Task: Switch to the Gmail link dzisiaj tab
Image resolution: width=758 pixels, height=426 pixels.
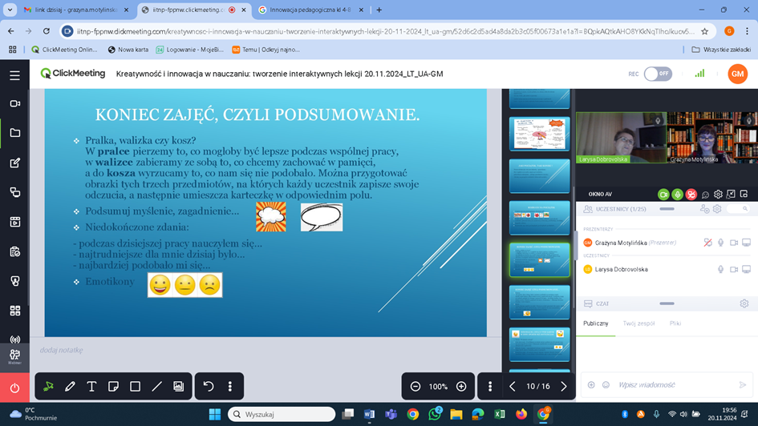Action: click(x=76, y=10)
